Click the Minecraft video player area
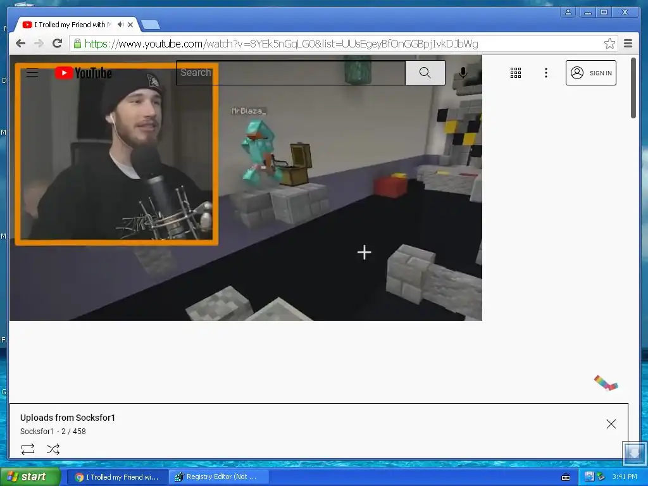The height and width of the screenshot is (486, 648). [246, 188]
